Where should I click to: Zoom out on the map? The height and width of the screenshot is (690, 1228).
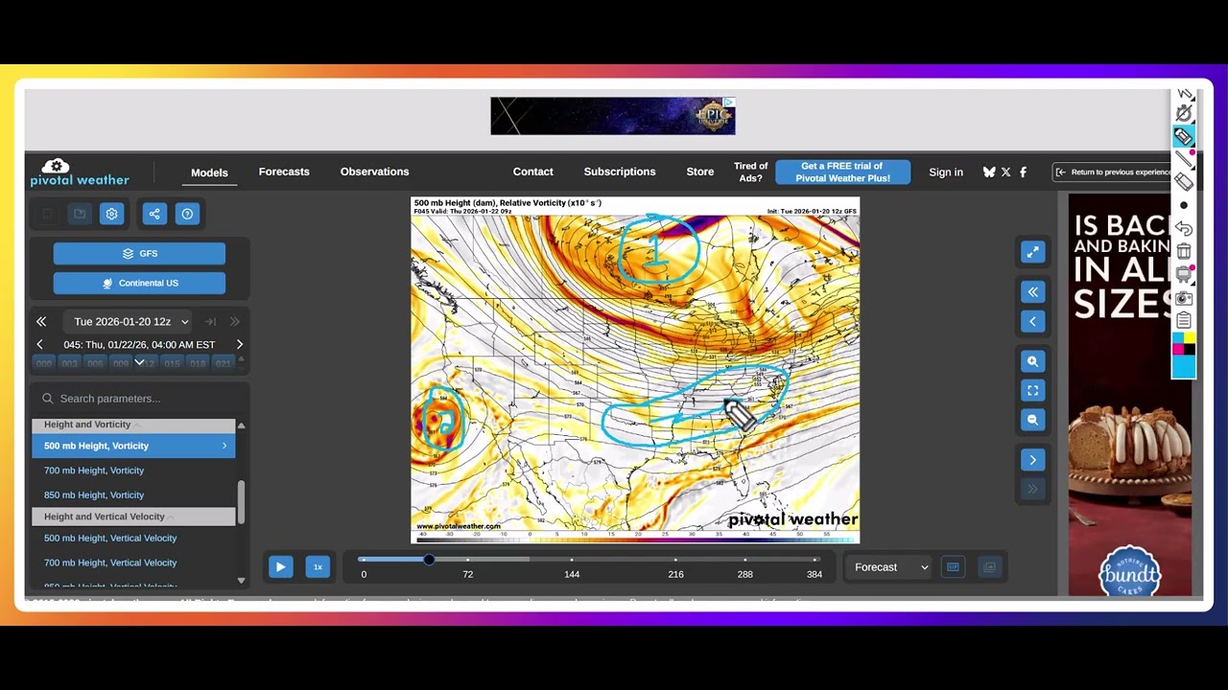tap(1032, 420)
